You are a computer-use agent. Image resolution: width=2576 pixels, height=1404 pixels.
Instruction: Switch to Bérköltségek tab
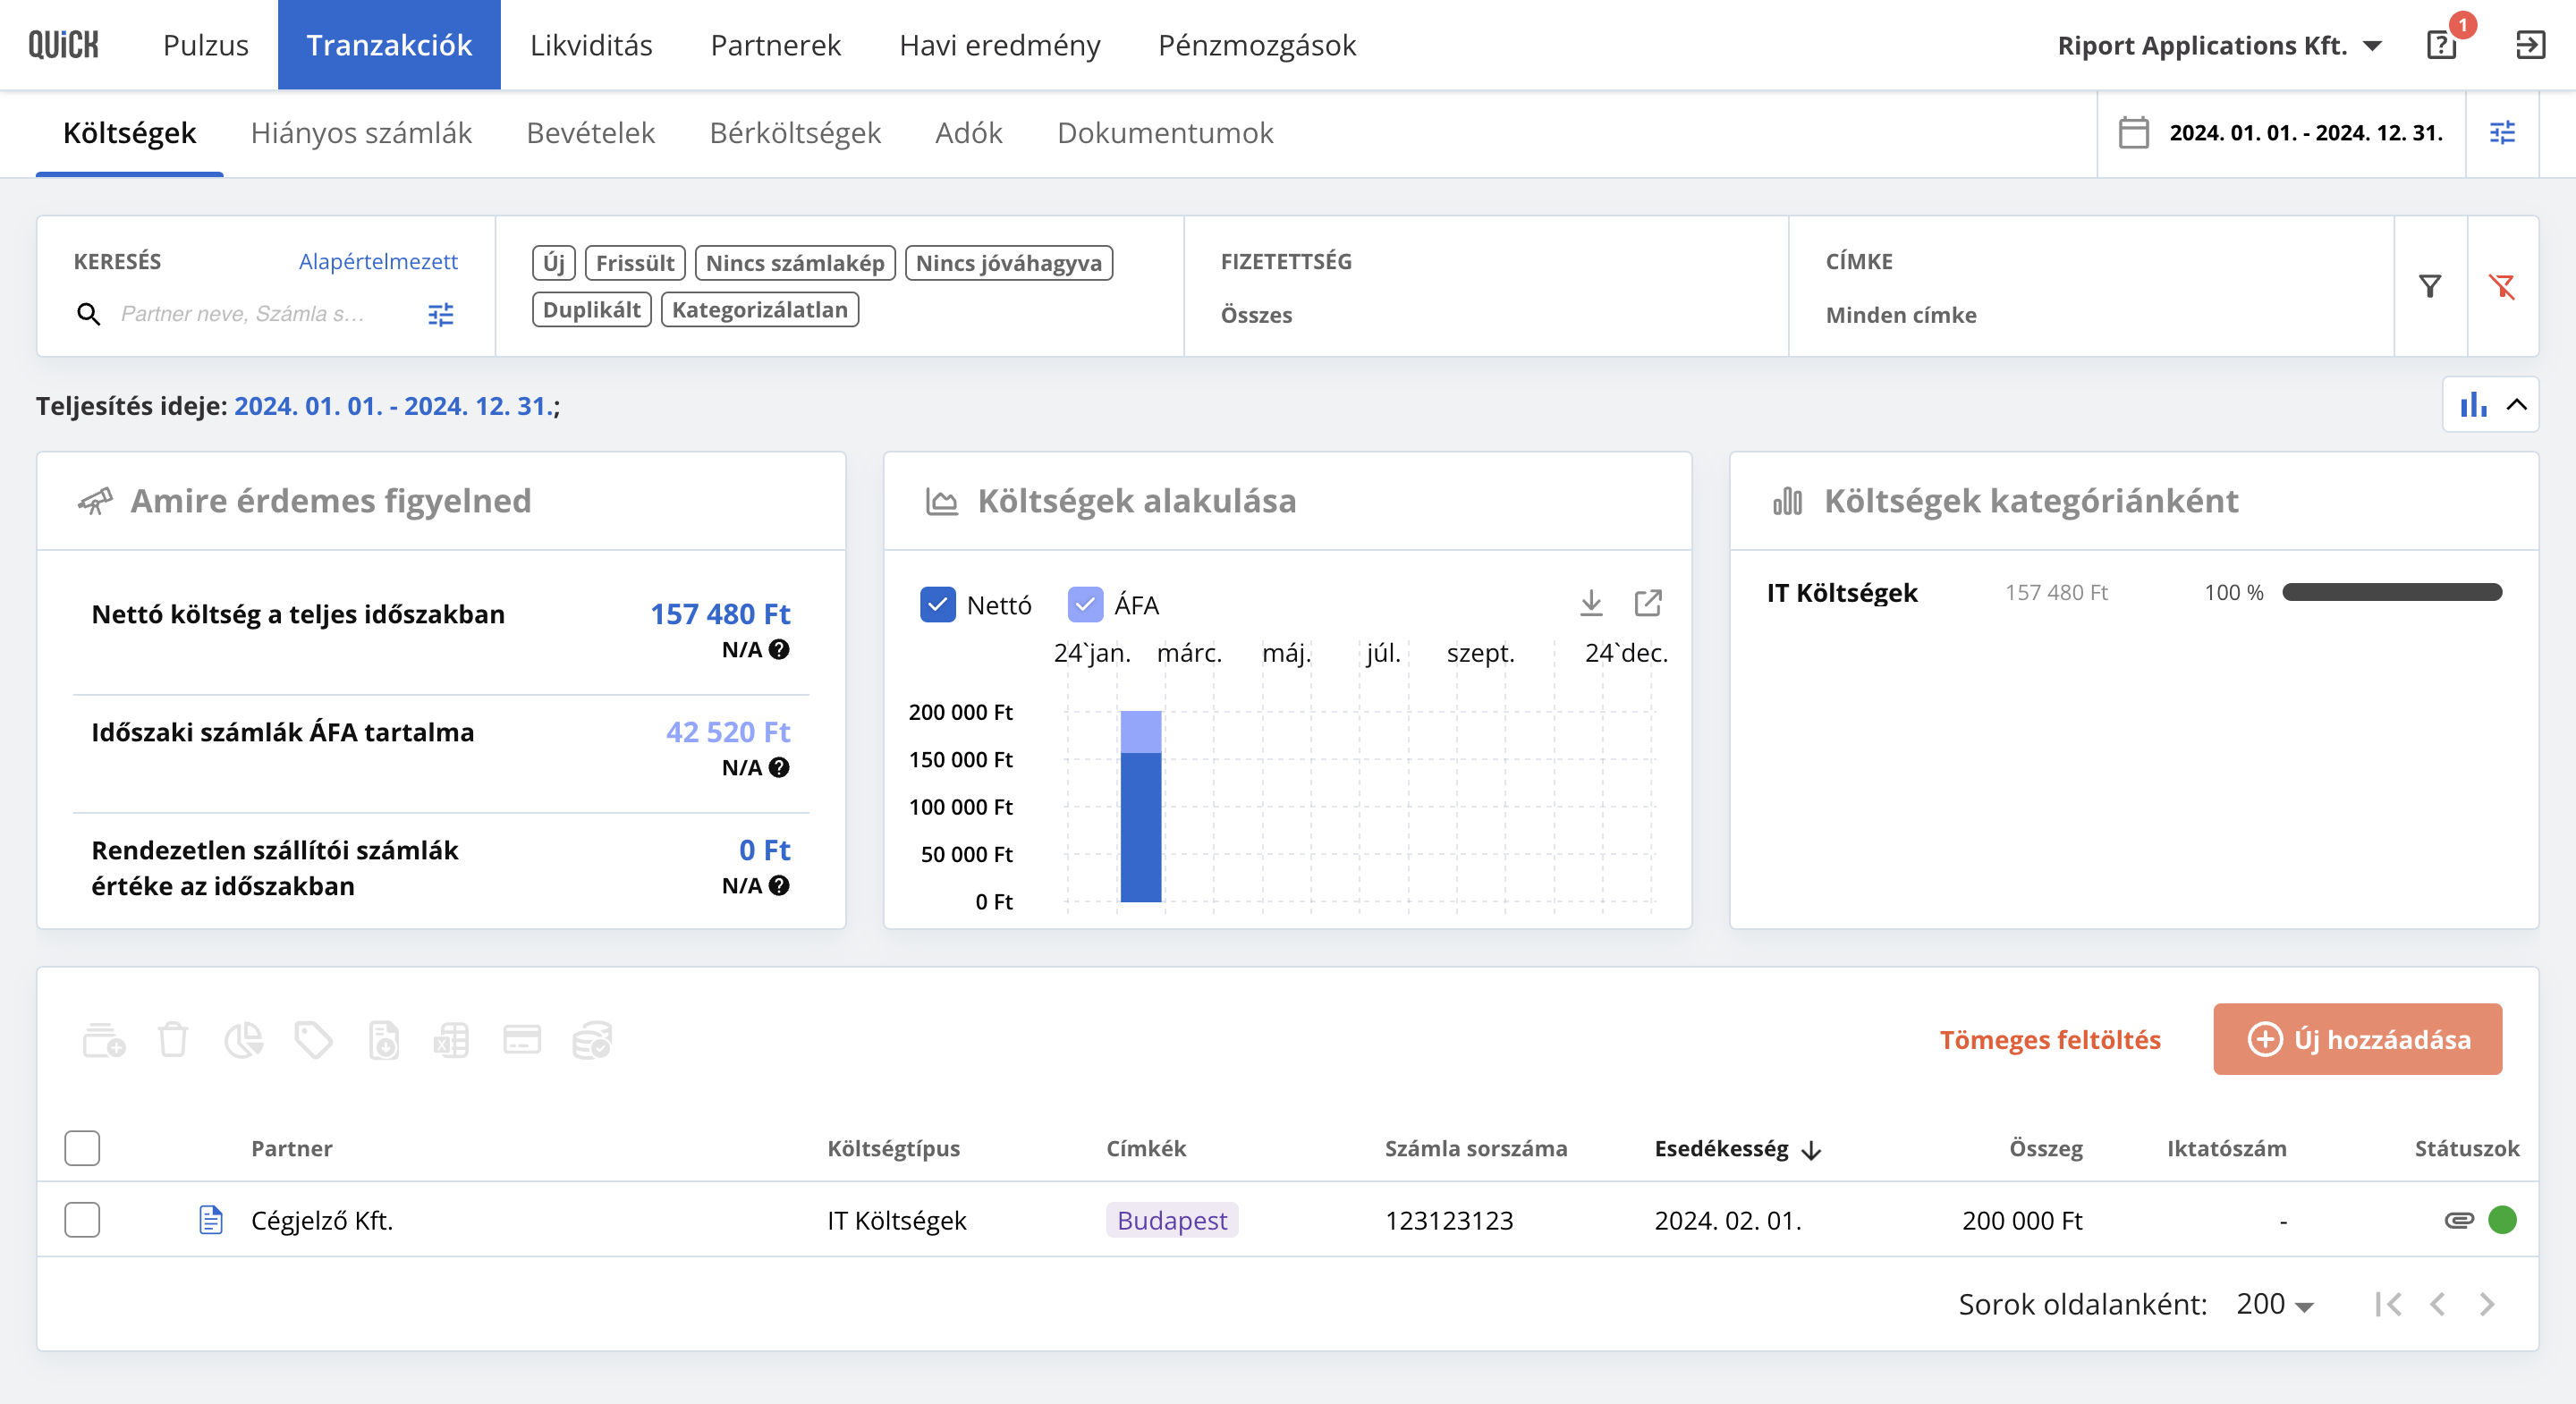tap(795, 133)
